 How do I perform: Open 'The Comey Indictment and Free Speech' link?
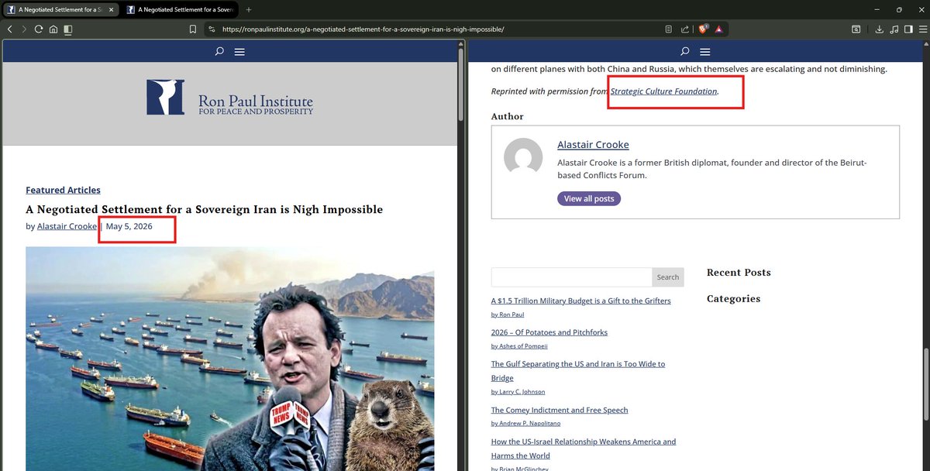pyautogui.click(x=560, y=410)
